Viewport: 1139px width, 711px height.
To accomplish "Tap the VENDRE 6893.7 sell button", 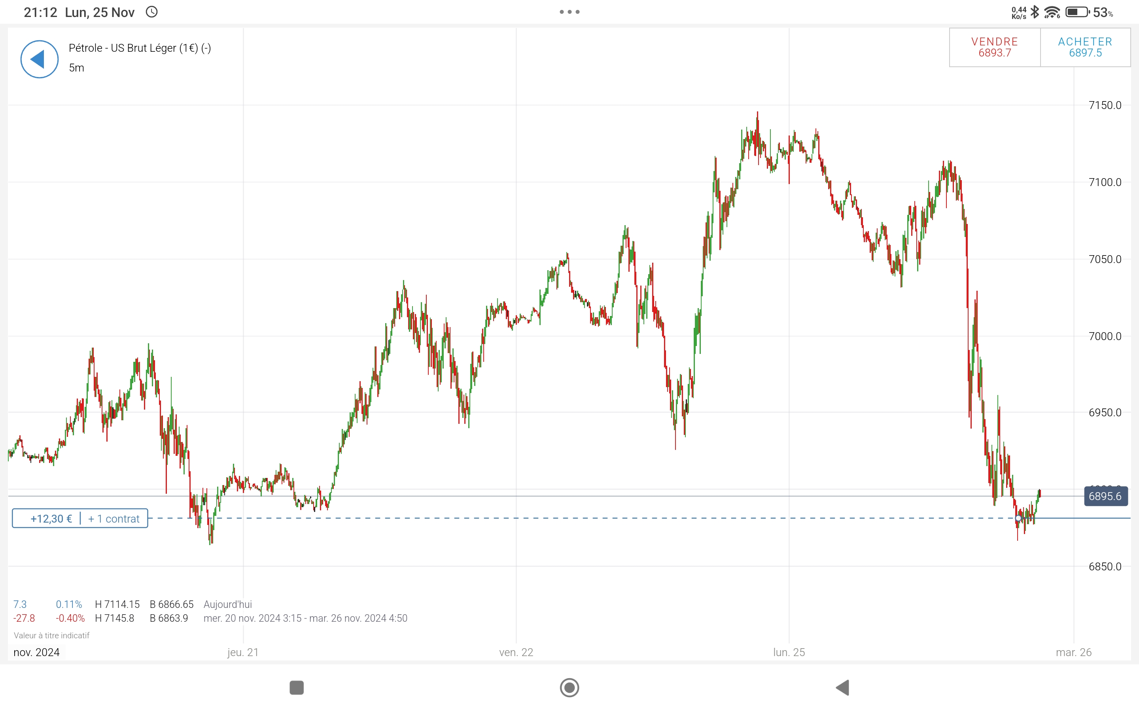I will click(995, 47).
